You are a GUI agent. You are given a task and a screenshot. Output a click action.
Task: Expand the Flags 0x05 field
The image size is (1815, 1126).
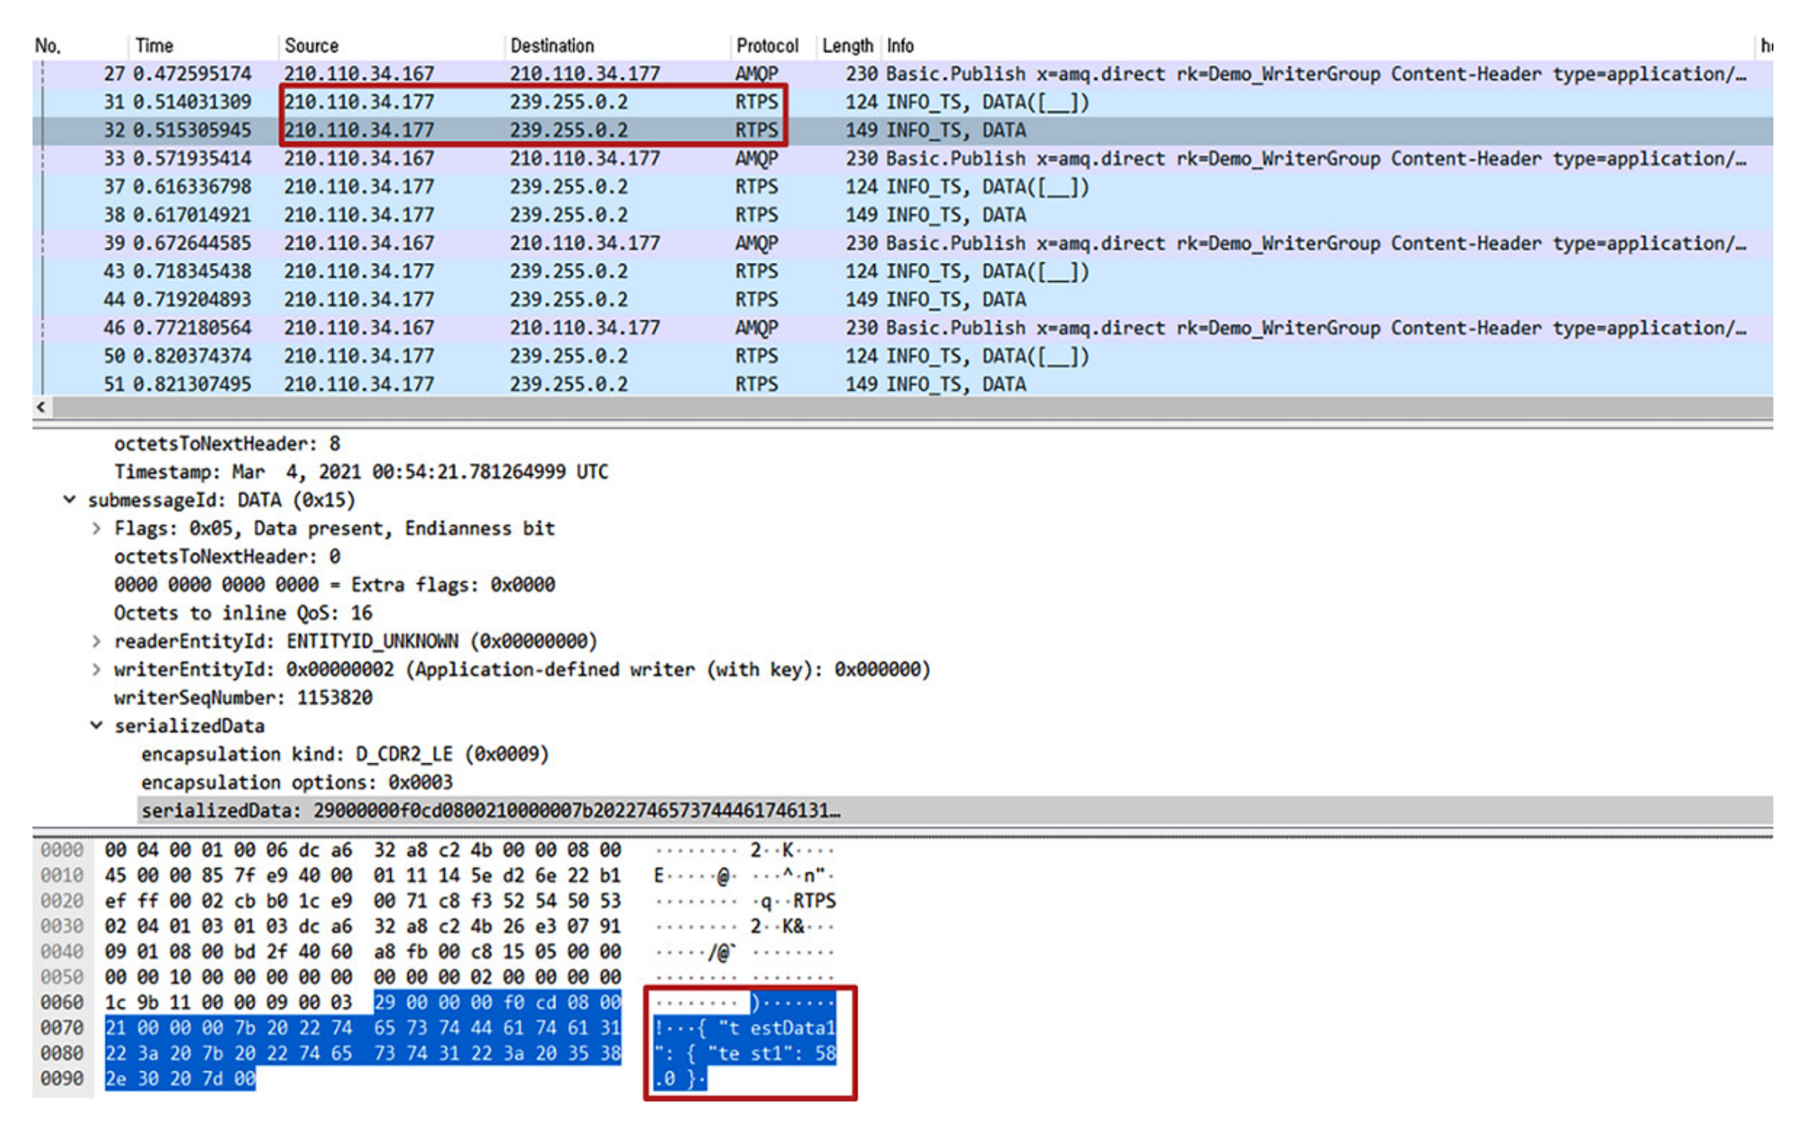coord(96,528)
